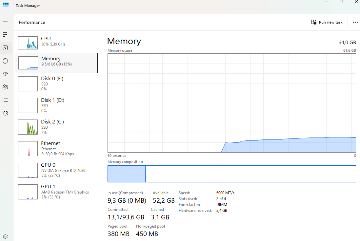Select the CPU performance item
The height and width of the screenshot is (241, 360).
56,41
